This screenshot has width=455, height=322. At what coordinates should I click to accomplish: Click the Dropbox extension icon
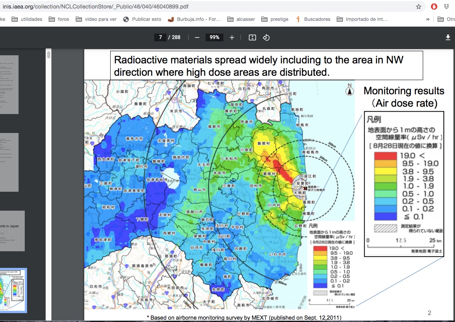[x=447, y=7]
